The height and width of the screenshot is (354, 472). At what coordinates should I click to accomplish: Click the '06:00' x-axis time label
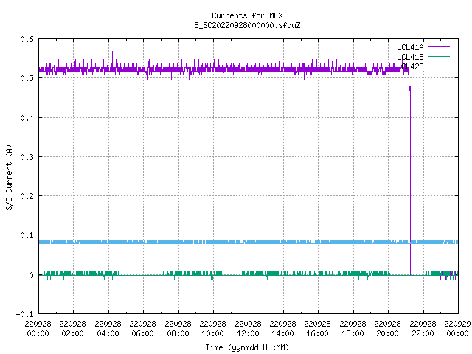pyautogui.click(x=142, y=333)
